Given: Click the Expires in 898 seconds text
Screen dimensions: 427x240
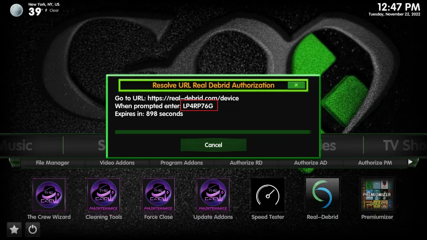Looking at the screenshot, I should coord(149,114).
